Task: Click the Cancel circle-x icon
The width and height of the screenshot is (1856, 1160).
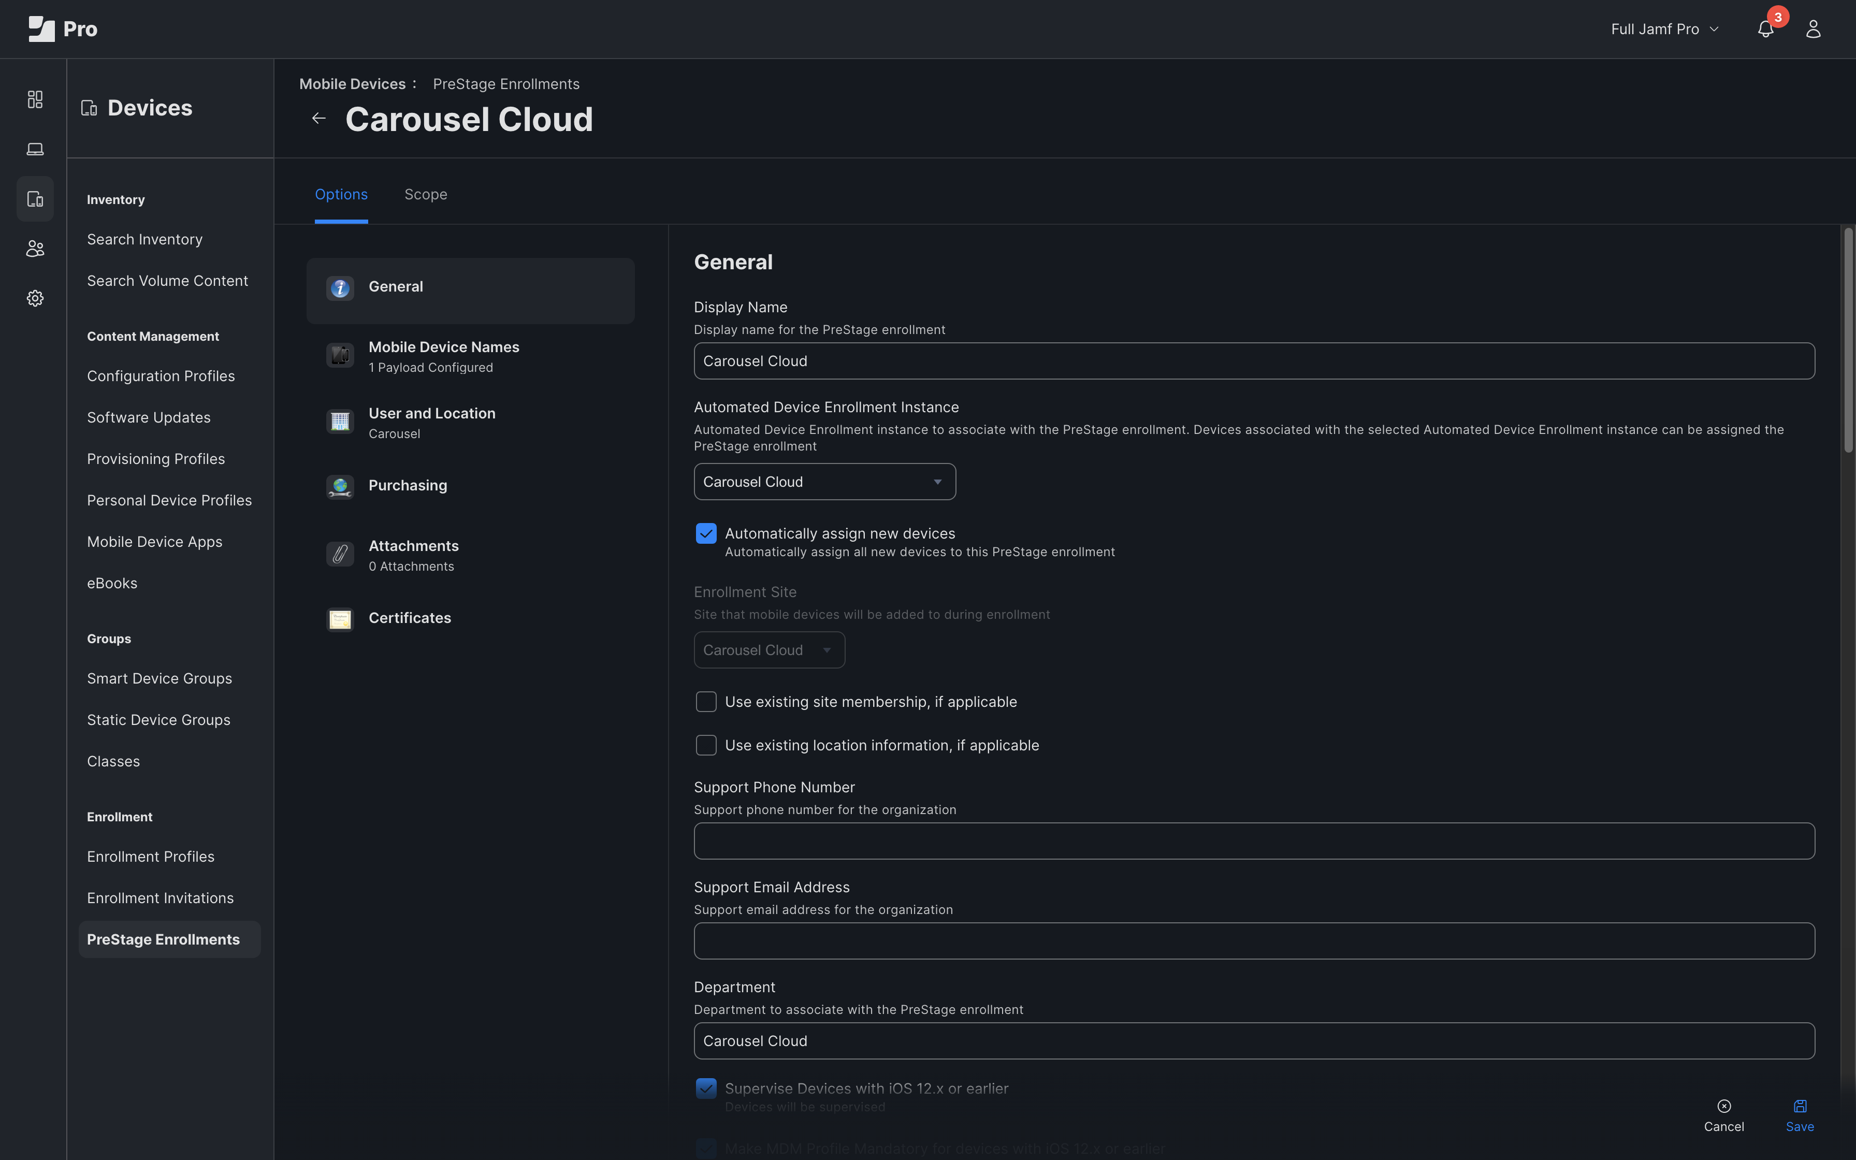Action: click(x=1724, y=1106)
